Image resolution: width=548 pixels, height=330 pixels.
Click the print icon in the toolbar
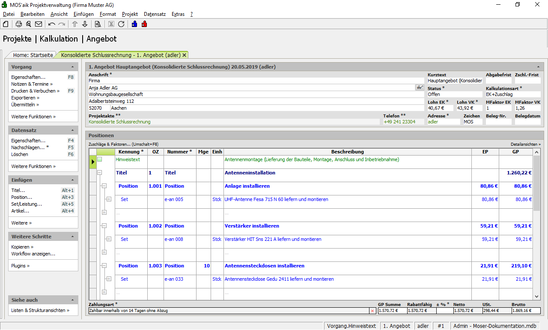(x=19, y=24)
